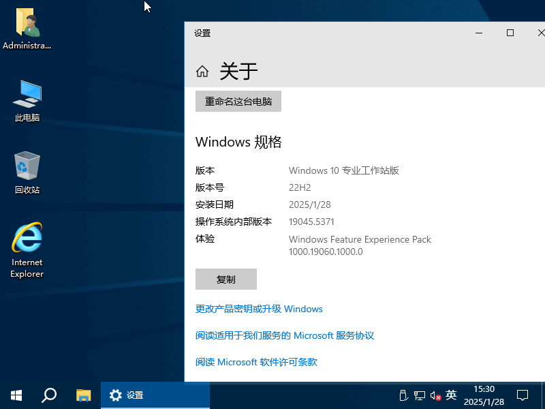Click the 版本号 label
Screen dimensions: 545x409
click(210, 188)
